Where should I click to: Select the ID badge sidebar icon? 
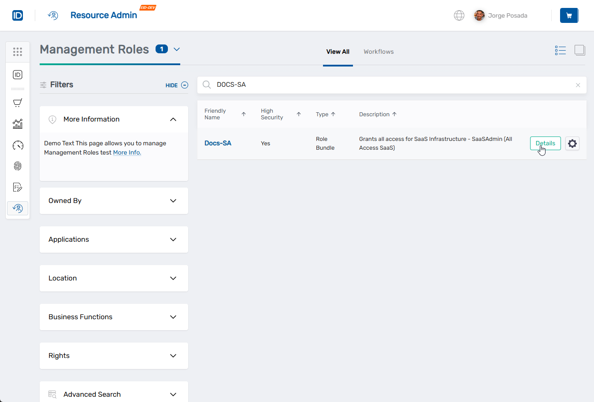(18, 74)
